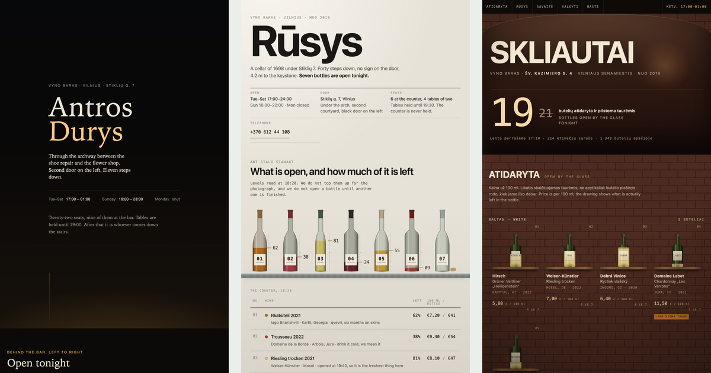Viewport: 711px width, 373px height.
Task: Click the €8.10 / €47 price
Action: (x=441, y=358)
